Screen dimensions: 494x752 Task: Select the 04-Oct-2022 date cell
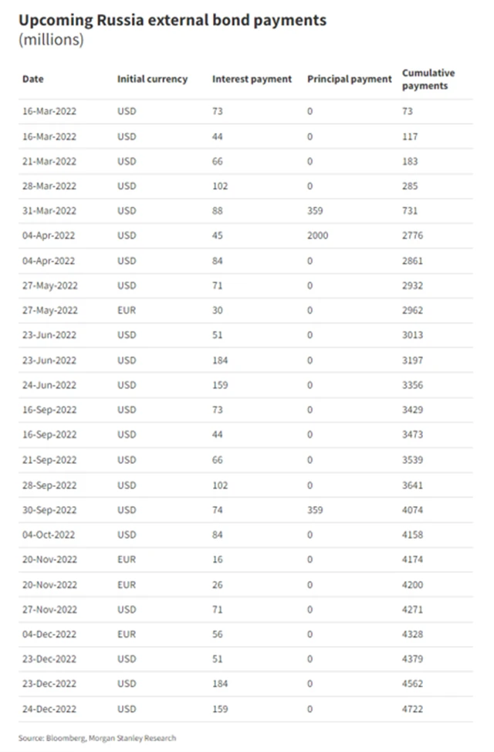pos(49,535)
